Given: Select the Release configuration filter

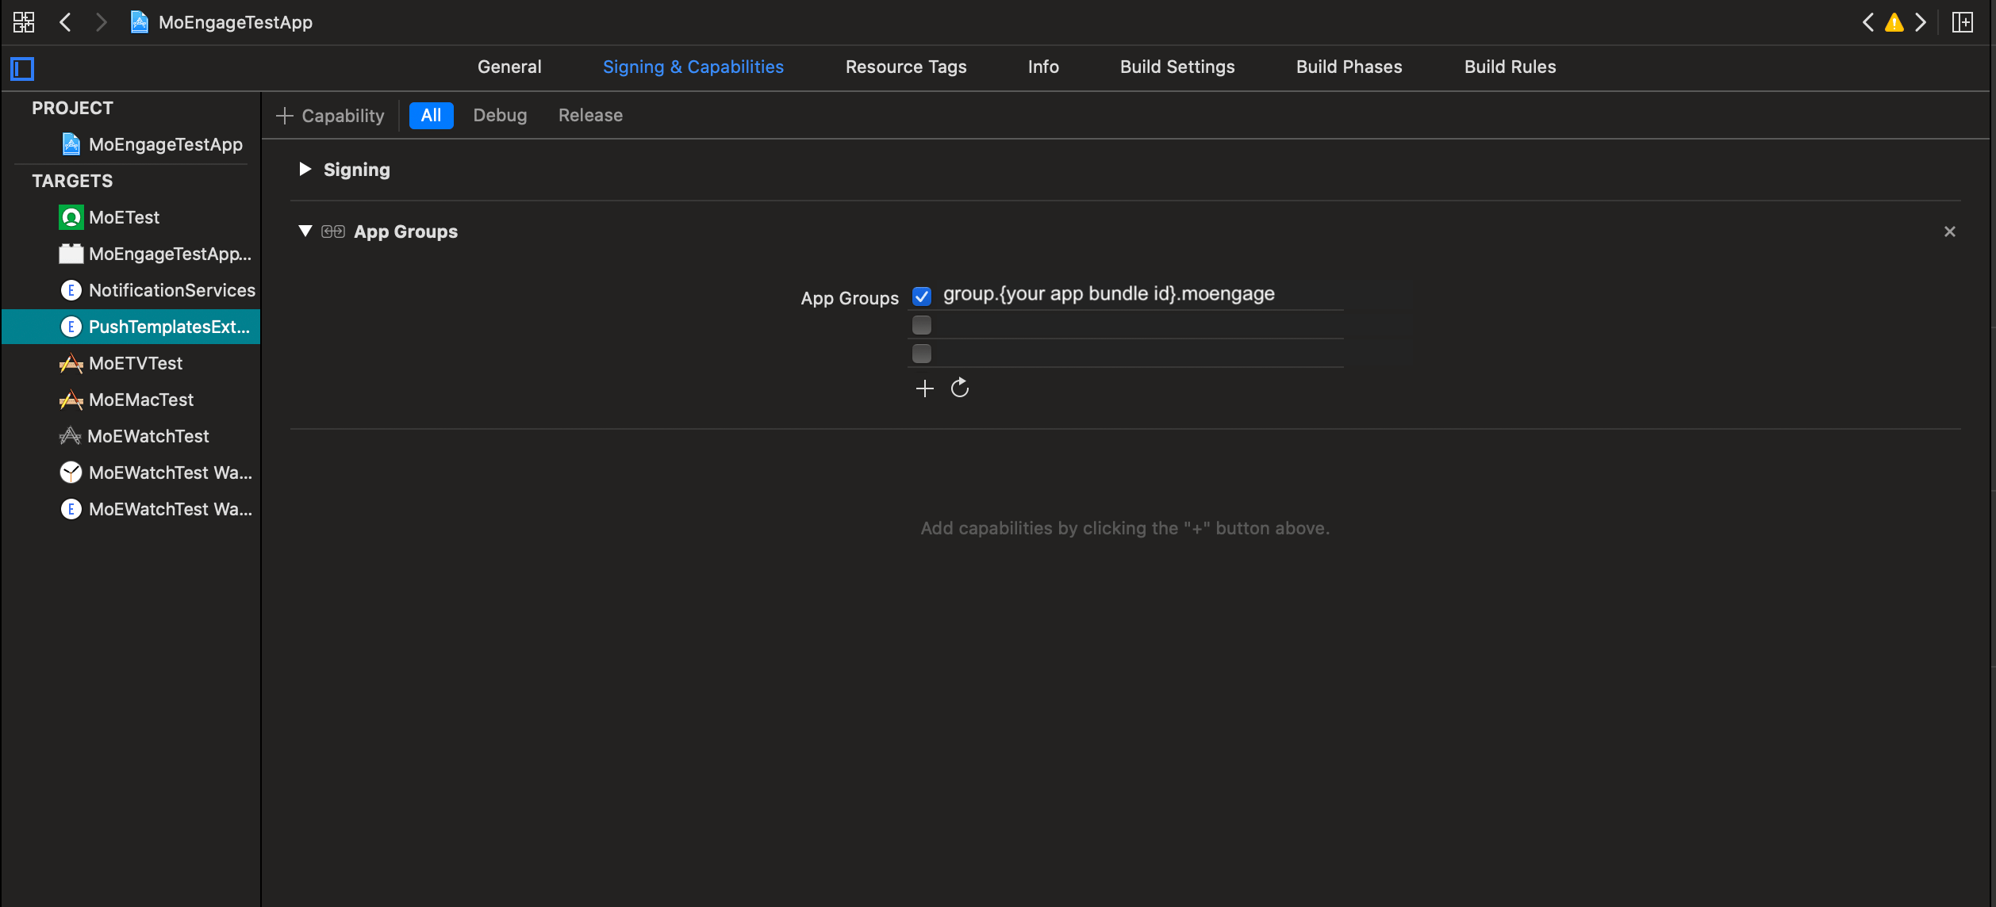Looking at the screenshot, I should 590,116.
